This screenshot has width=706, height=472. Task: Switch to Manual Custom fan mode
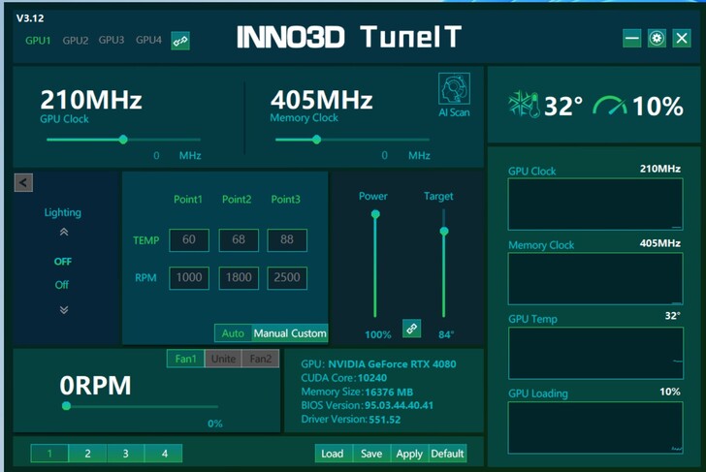pyautogui.click(x=289, y=333)
